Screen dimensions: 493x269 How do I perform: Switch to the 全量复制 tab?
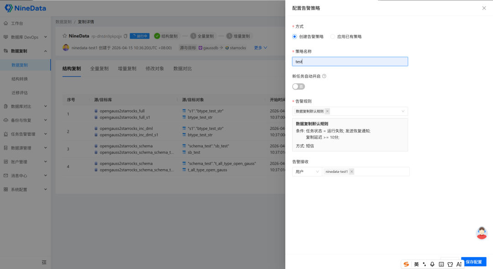(99, 69)
